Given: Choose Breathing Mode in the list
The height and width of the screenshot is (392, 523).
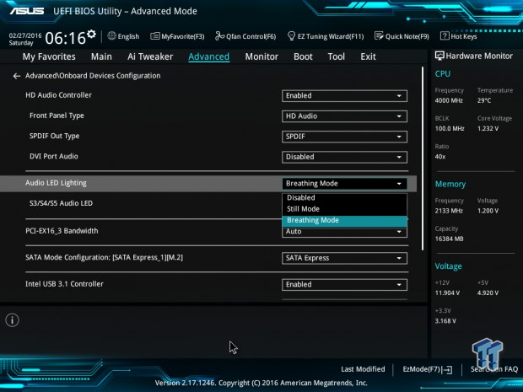Looking at the screenshot, I should click(x=344, y=220).
